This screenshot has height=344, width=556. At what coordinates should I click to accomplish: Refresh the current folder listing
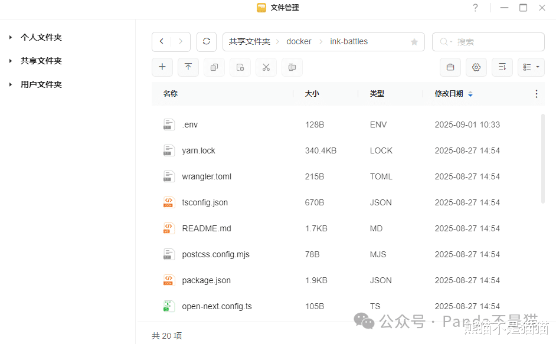206,42
